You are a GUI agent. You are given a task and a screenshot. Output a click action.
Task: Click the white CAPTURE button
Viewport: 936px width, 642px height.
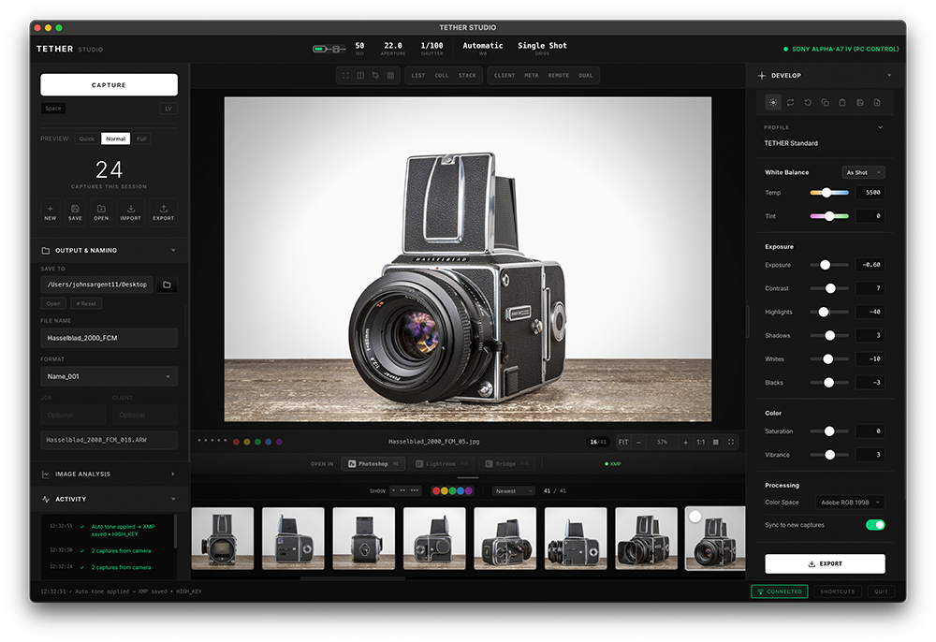click(x=109, y=85)
